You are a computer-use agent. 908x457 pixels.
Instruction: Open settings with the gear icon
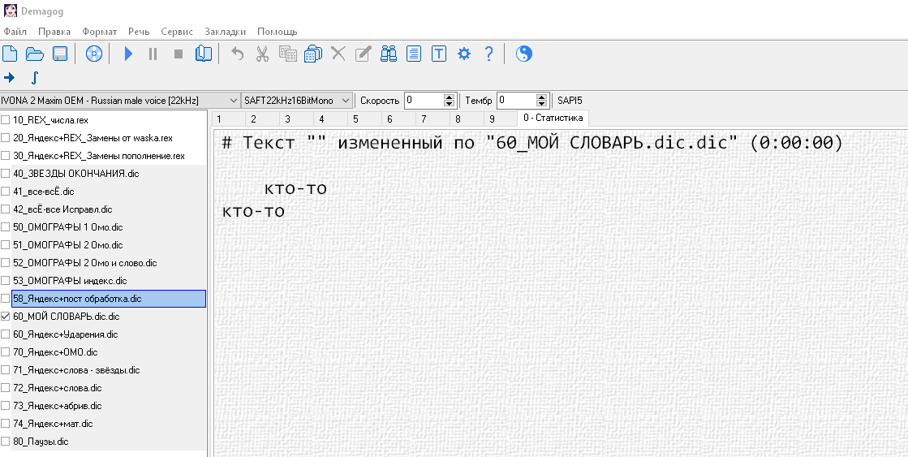pos(464,54)
